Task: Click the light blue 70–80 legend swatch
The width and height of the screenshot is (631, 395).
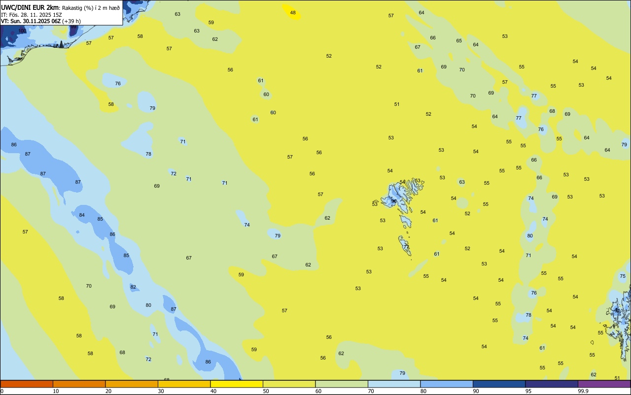Action: click(394, 384)
